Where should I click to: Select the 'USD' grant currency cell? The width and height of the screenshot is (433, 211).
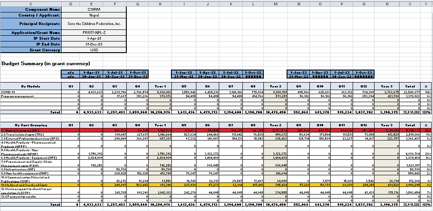click(94, 50)
